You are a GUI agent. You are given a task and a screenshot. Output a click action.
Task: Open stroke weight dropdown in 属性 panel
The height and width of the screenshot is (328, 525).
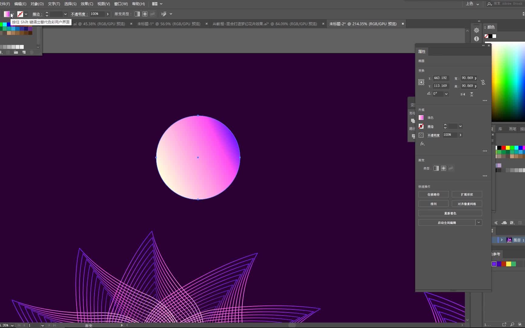pyautogui.click(x=460, y=126)
